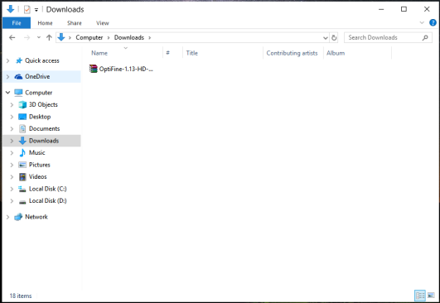
Task: Sort by the Title column header
Action: click(x=192, y=53)
